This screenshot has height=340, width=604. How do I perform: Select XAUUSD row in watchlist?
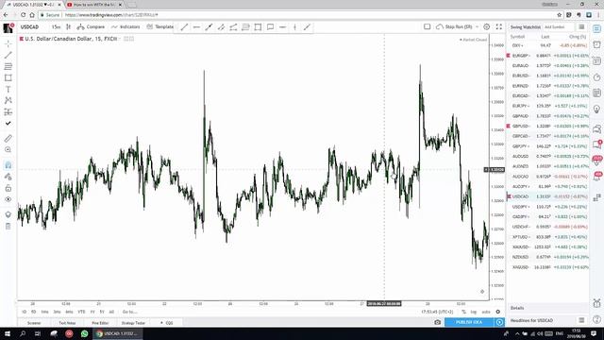547,246
